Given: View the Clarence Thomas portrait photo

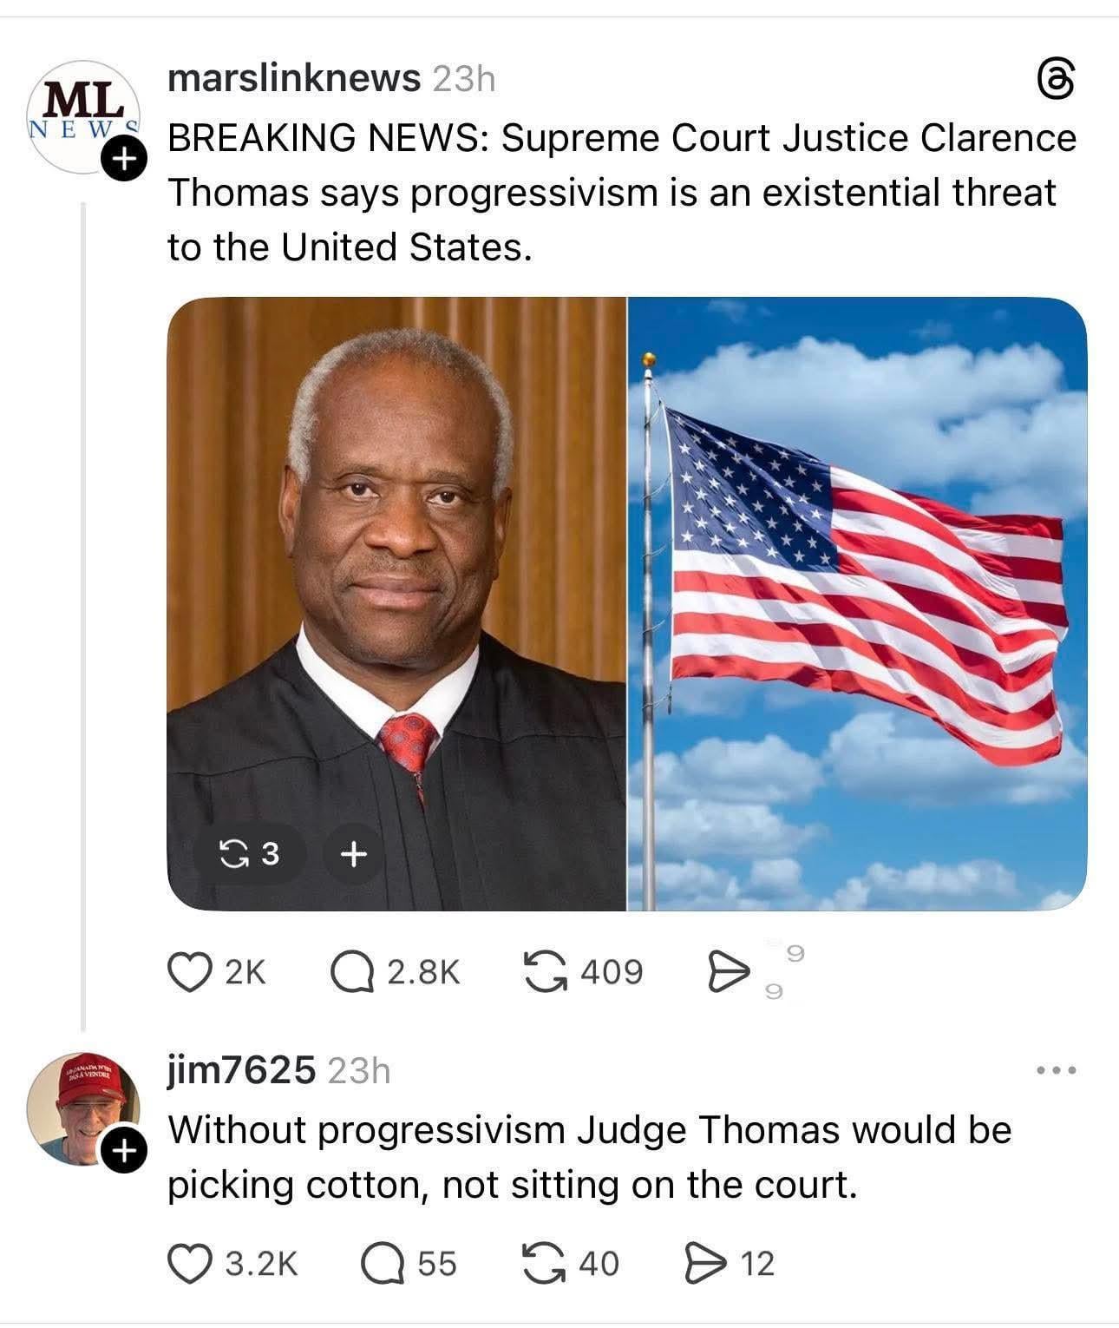Looking at the screenshot, I should 396,603.
